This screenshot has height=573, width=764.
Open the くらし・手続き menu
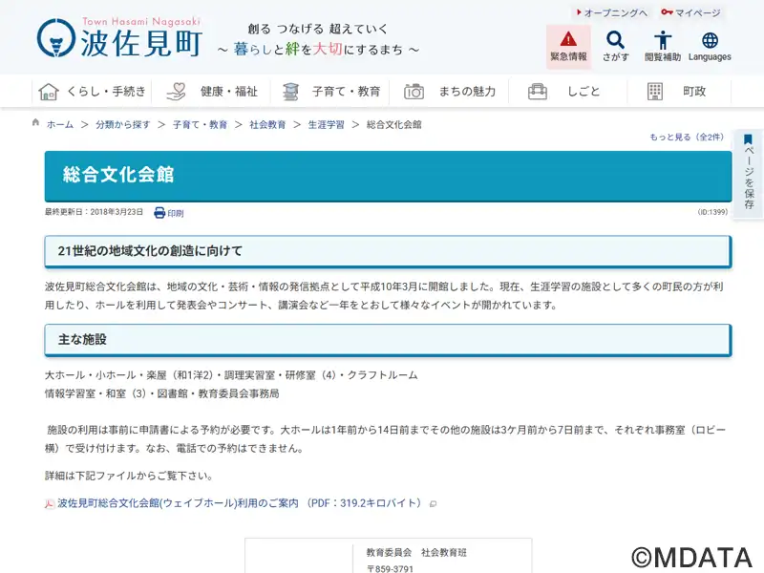93,92
